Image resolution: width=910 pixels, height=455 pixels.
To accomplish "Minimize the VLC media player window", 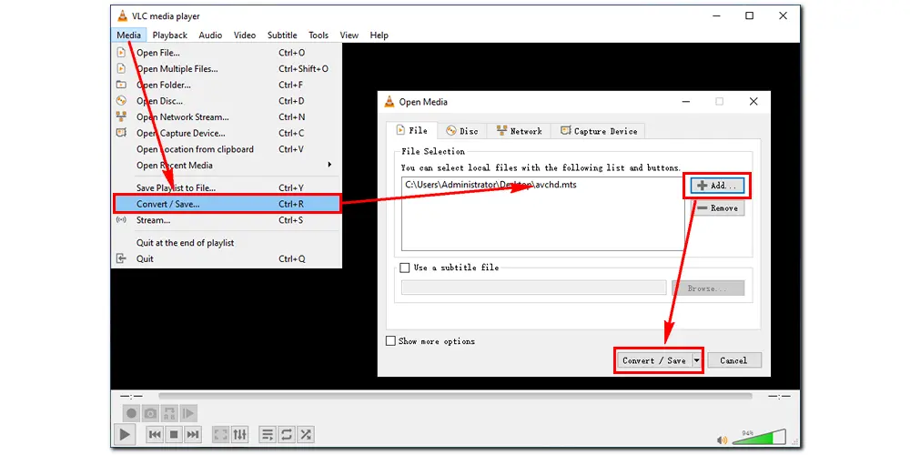I will point(717,16).
